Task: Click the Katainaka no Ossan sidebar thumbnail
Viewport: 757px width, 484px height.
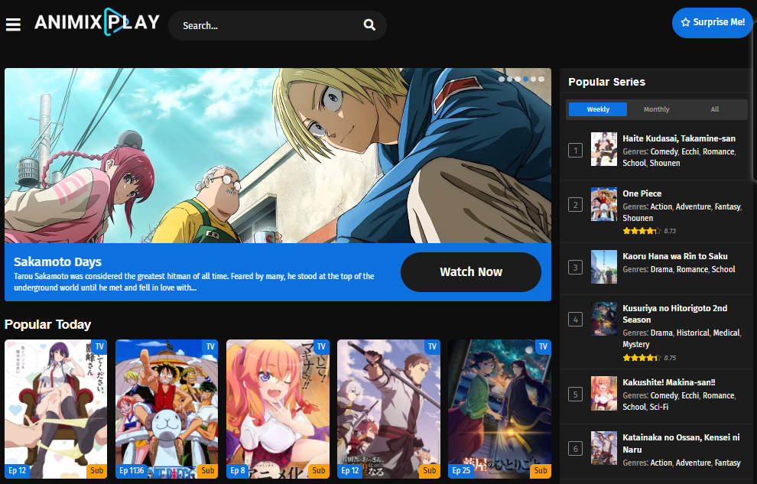Action: click(x=604, y=448)
